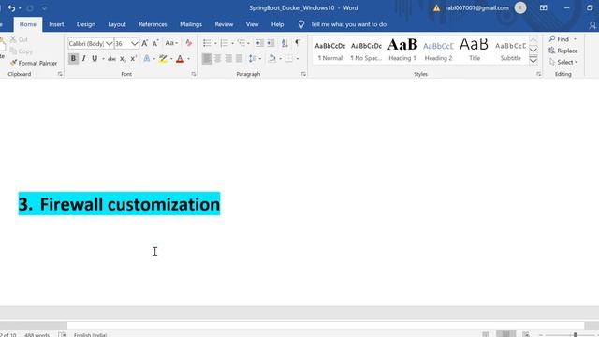Switch to the Review tab
This screenshot has height=337, width=599.
pos(224,24)
